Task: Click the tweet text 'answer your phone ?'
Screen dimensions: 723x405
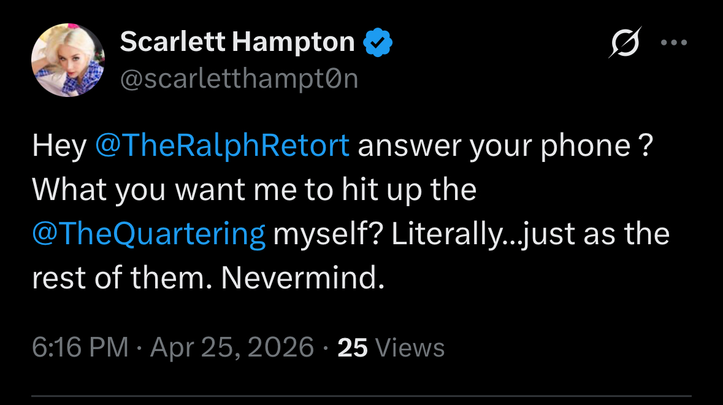Action: coord(506,146)
